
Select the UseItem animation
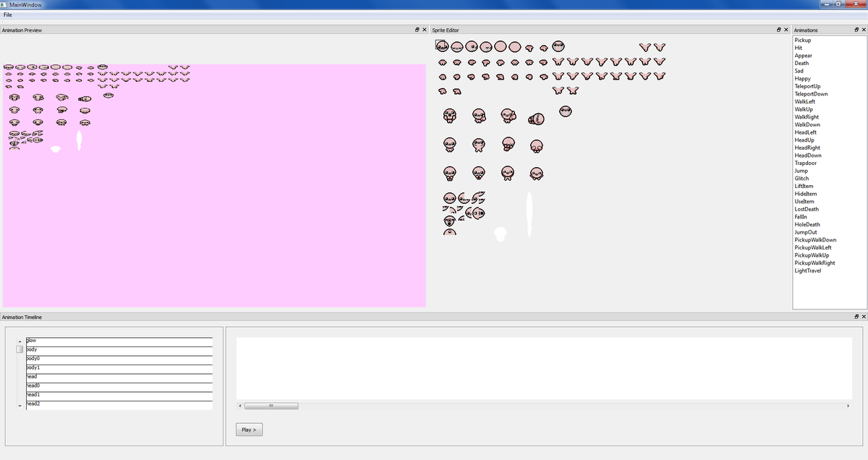pyautogui.click(x=829, y=201)
